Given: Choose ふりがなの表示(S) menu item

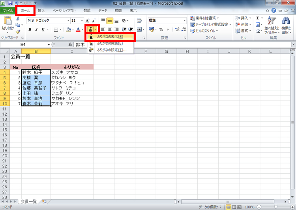Looking at the screenshot, I should pos(110,37).
